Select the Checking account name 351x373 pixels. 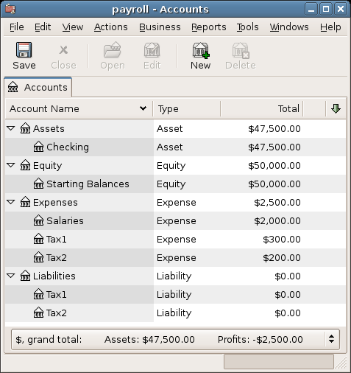click(x=68, y=147)
